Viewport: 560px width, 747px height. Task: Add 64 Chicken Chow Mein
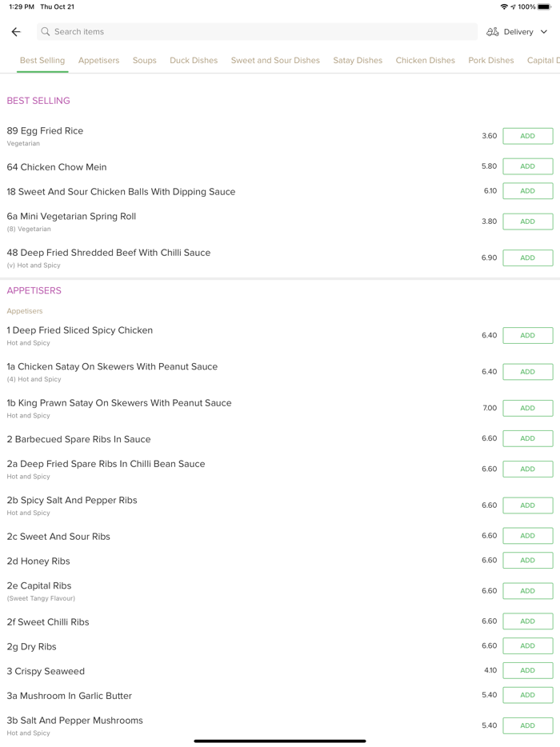coord(527,166)
